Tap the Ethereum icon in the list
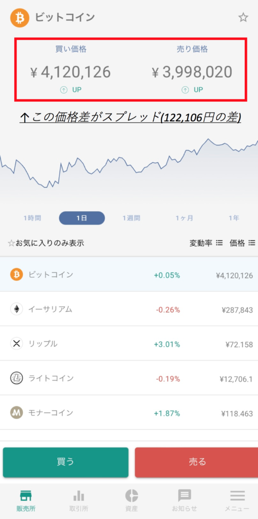The image size is (258, 519). tap(17, 309)
